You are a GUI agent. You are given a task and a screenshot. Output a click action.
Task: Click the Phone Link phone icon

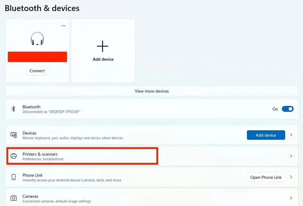14,177
